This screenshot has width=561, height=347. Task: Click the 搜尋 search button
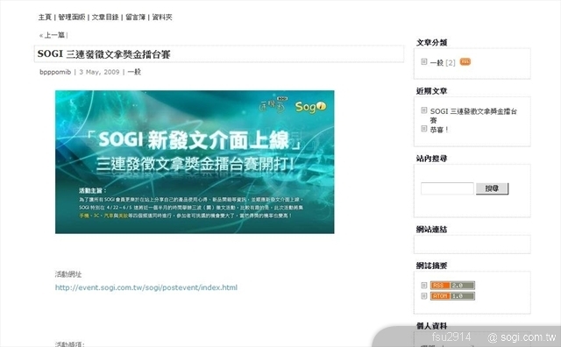click(x=492, y=188)
